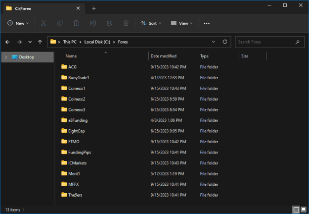This screenshot has width=309, height=214.
Task: Click Local Disk (C:) breadcrumb
Action: 97,42
